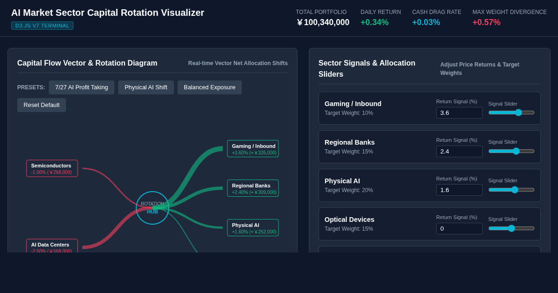Click 'Adjust Price Returns & Target Weights' subtitle
This screenshot has width=558, height=293.
[x=480, y=69]
